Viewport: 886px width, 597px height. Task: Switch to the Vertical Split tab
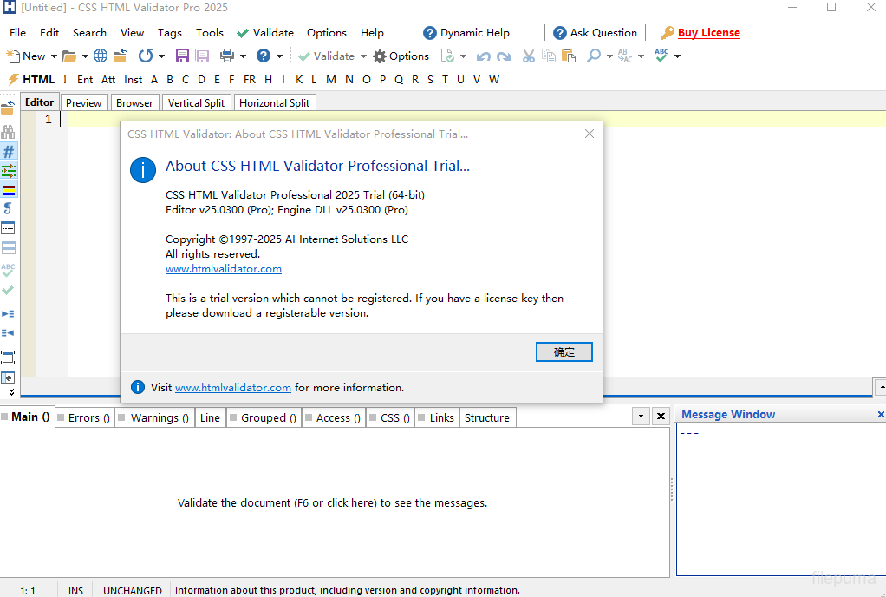196,102
